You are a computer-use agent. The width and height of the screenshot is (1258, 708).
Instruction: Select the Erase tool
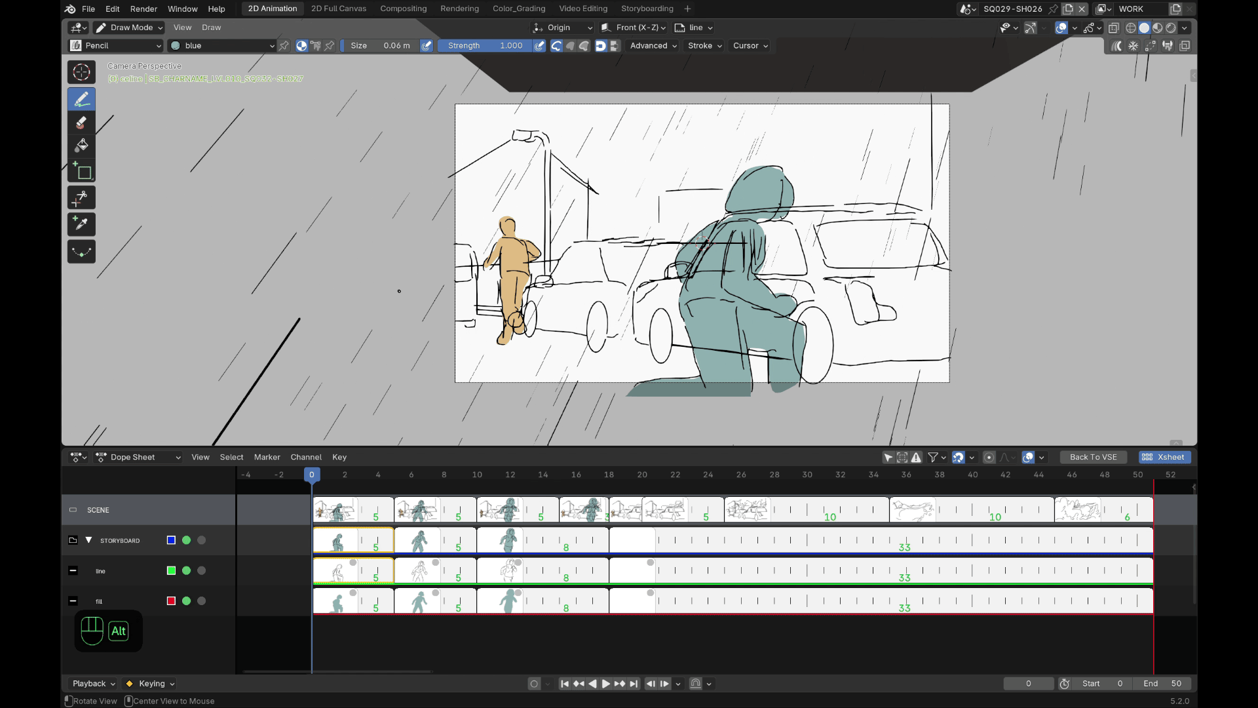(x=81, y=123)
